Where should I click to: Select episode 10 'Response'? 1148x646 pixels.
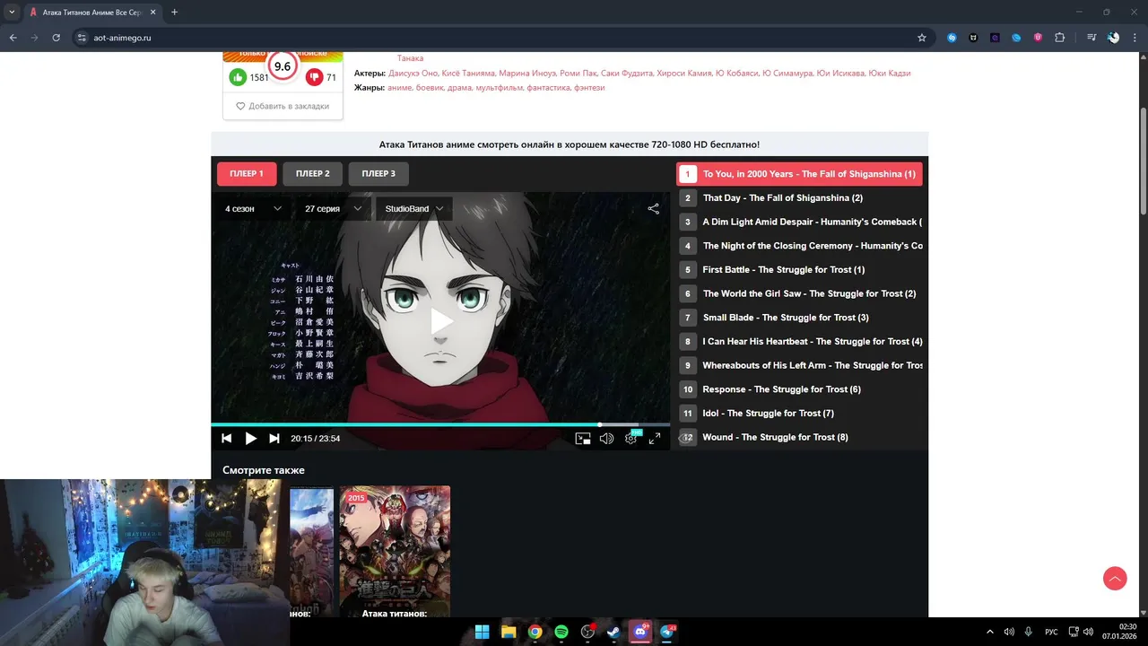[x=799, y=389]
